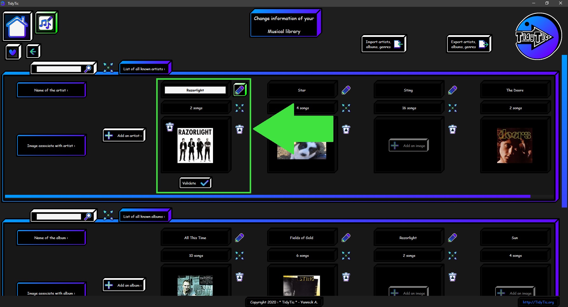Add an image for Sting artist

click(409, 146)
